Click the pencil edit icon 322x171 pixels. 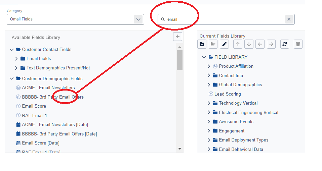point(224,44)
